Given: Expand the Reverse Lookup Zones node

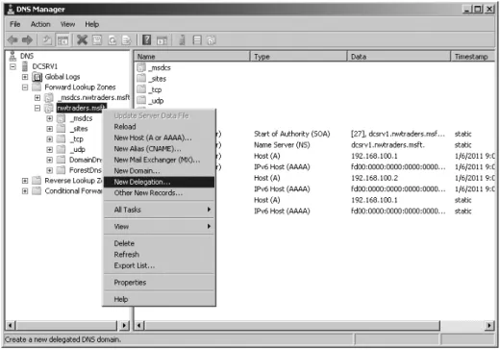Looking at the screenshot, I should [x=25, y=181].
